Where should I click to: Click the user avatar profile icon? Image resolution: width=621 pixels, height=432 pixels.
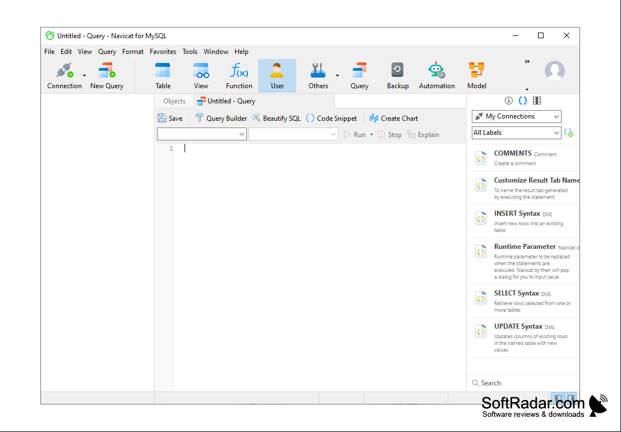(x=554, y=71)
